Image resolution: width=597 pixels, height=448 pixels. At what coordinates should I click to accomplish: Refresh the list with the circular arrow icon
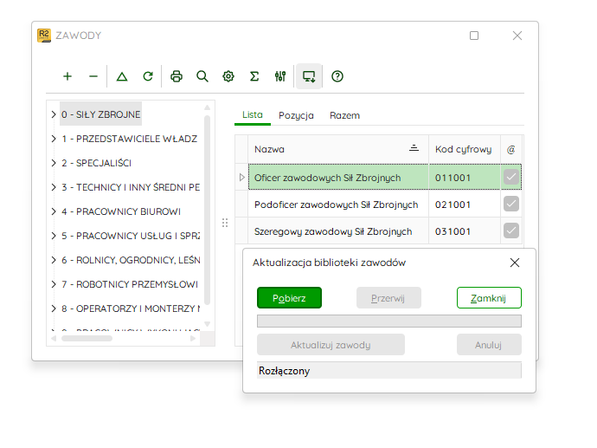[148, 76]
